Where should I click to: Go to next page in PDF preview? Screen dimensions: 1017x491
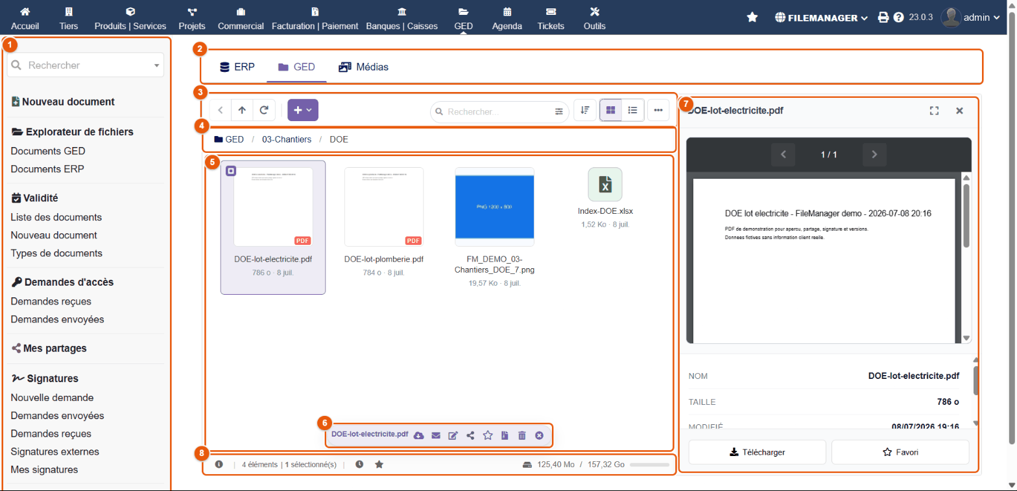pyautogui.click(x=874, y=154)
